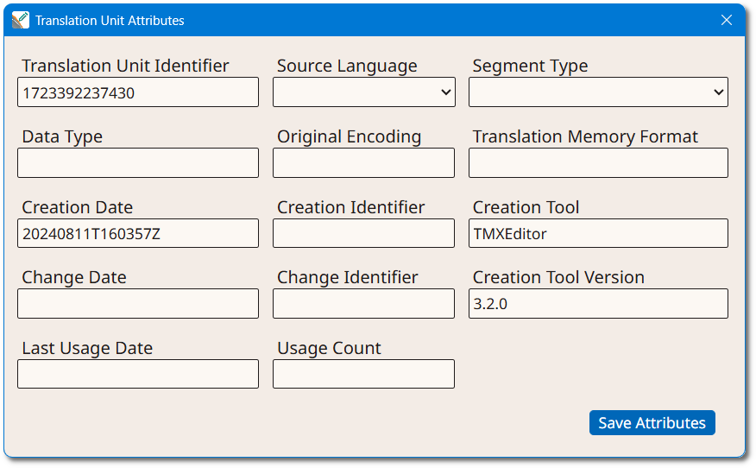
Task: Open the Source Language dropdown
Action: tap(364, 92)
